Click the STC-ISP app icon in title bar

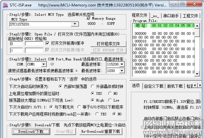click(x=5, y=5)
